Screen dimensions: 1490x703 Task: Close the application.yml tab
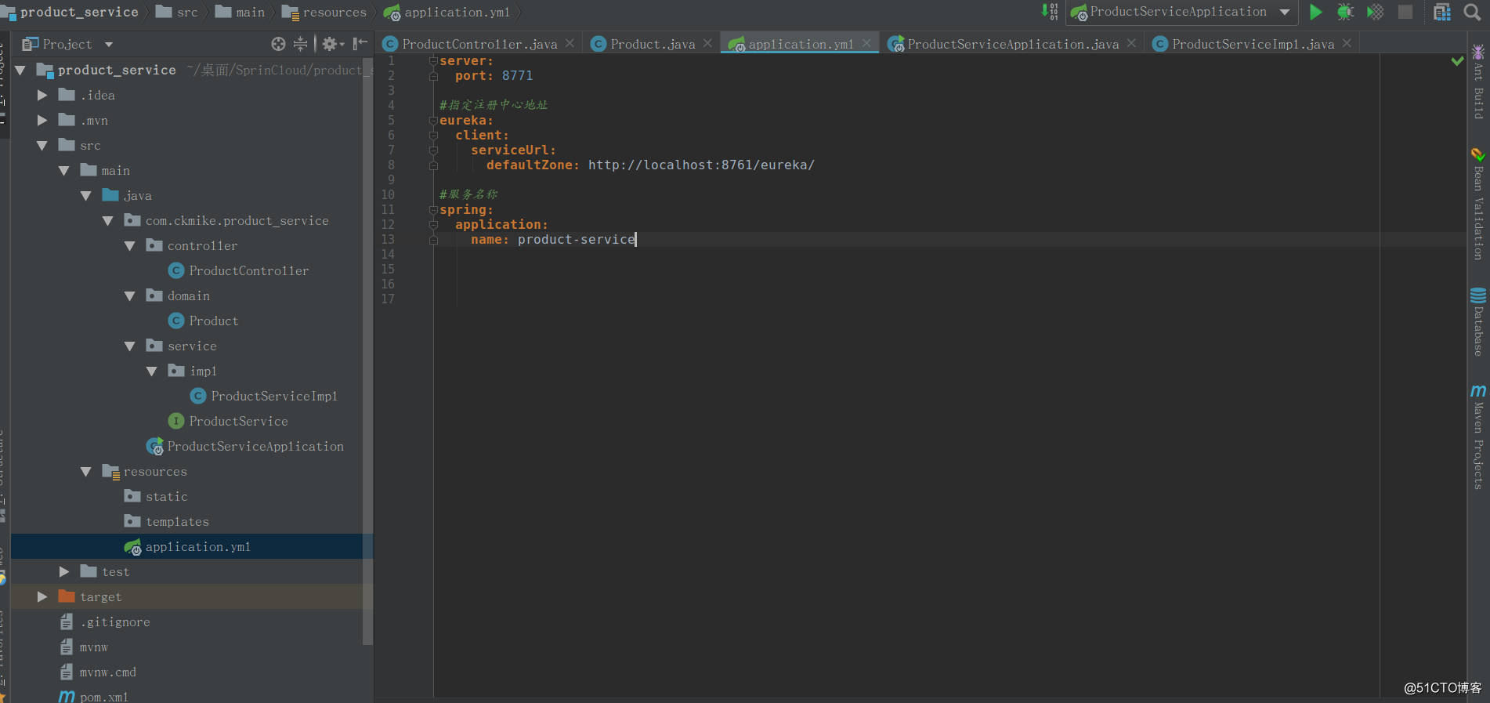tap(866, 43)
